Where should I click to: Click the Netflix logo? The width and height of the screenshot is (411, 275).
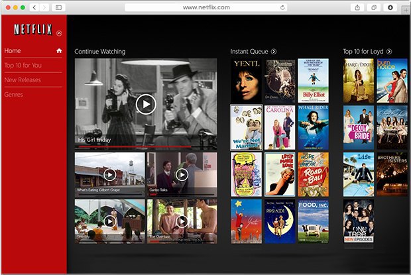tap(33, 29)
